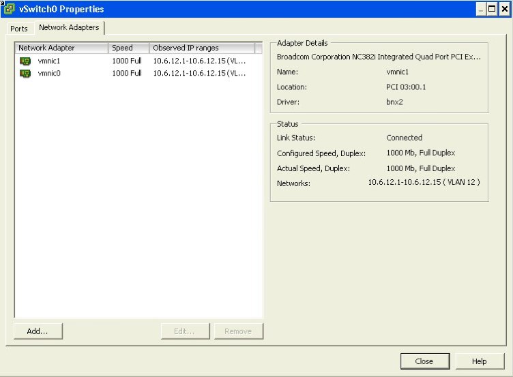513x377 pixels.
Task: Click the vSwitch0 Properties title bar icon
Action: click(x=9, y=9)
